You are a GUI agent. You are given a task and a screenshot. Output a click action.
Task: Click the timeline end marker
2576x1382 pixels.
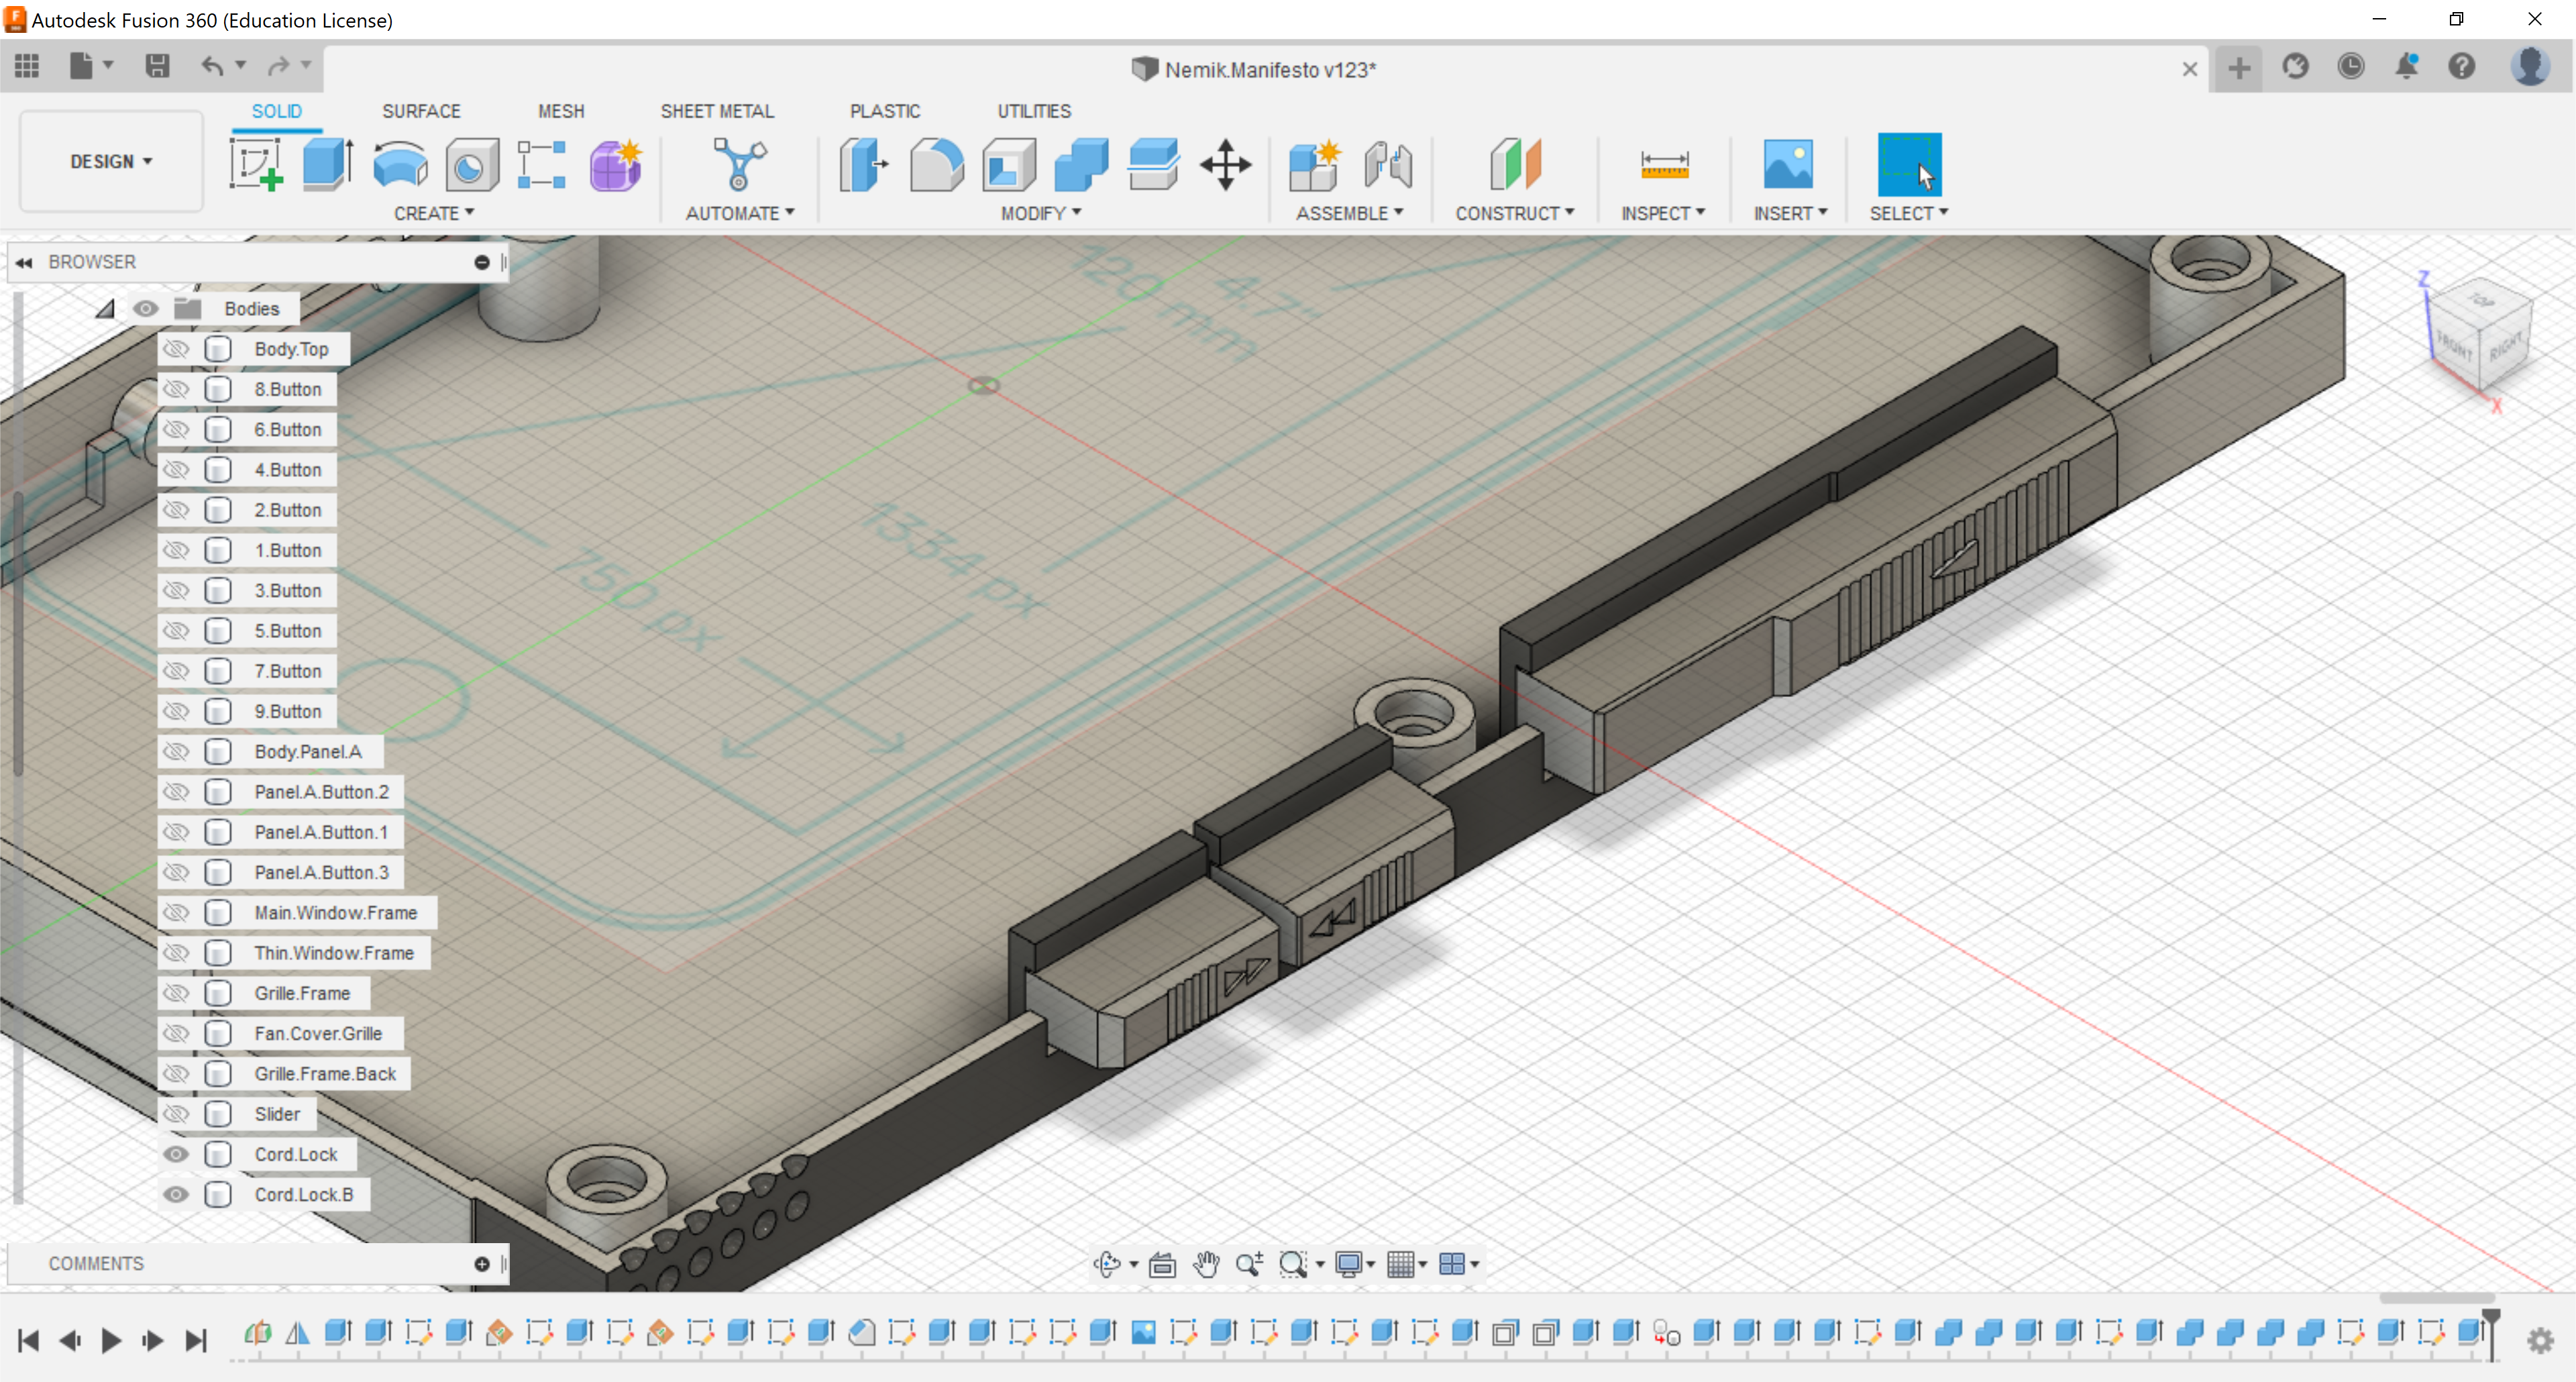click(x=2491, y=1334)
